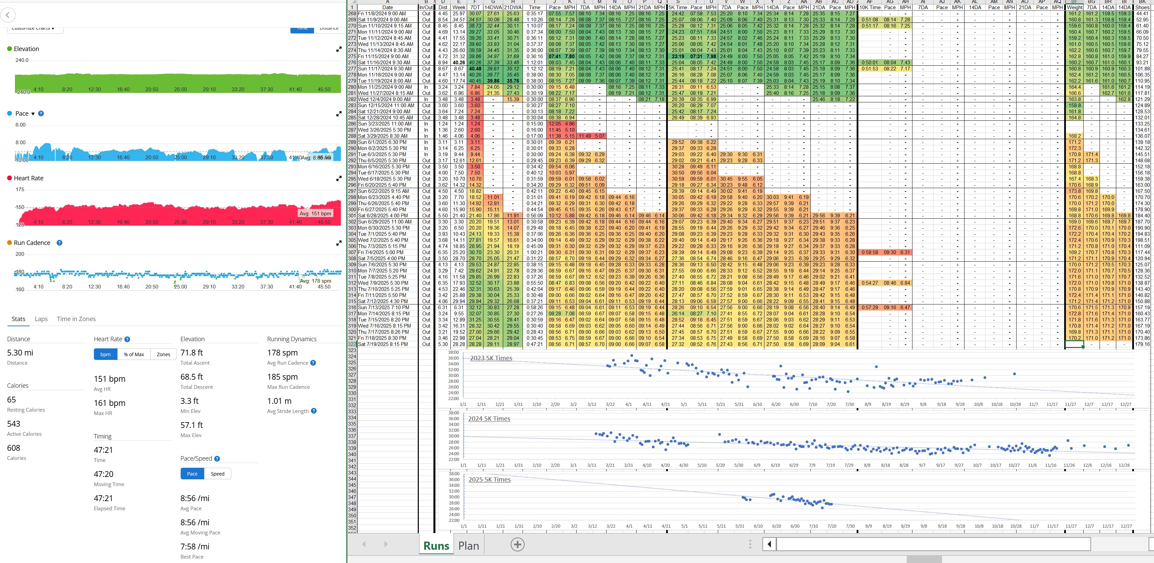
Task: Select the 10K time cell '0:58:58'
Action: [x=870, y=253]
